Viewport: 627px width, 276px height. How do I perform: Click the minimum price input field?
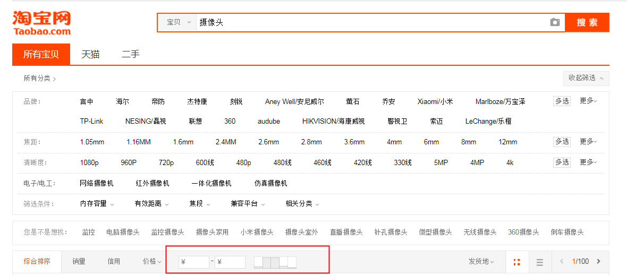pyautogui.click(x=194, y=262)
